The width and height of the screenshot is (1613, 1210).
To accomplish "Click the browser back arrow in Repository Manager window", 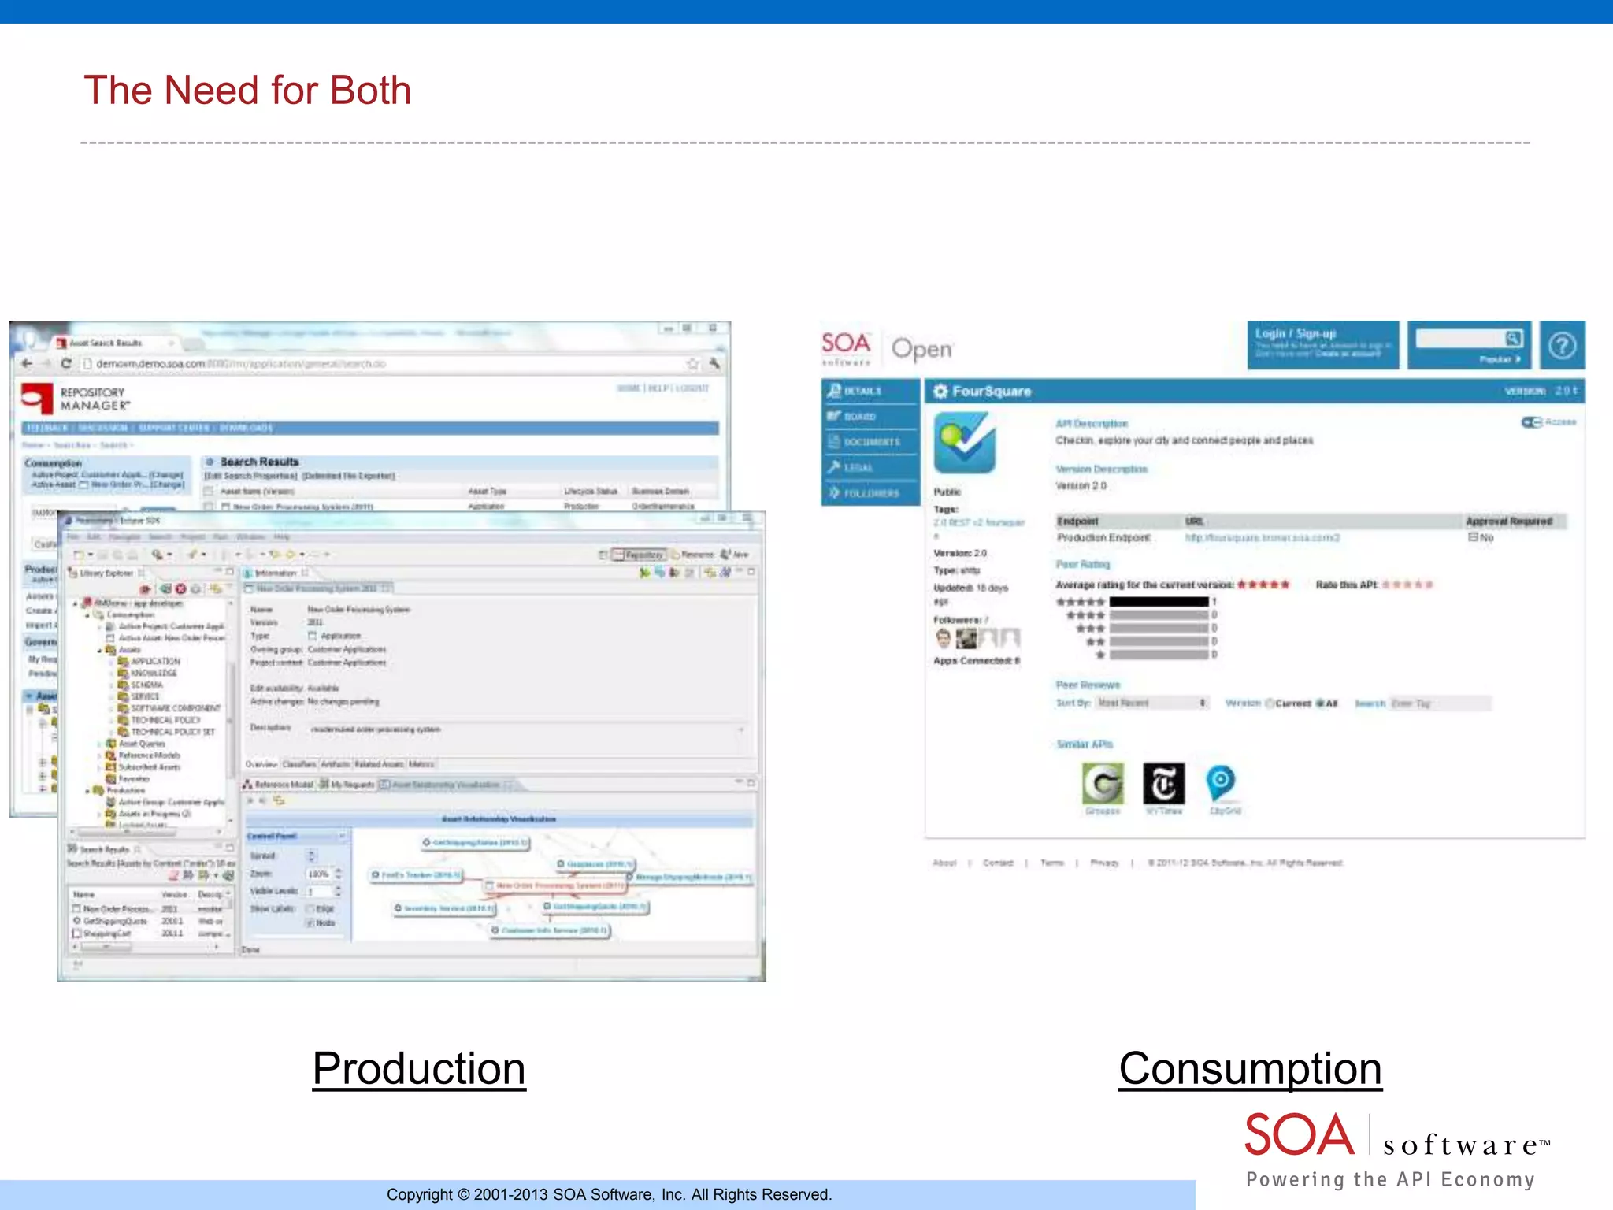I will coord(27,363).
